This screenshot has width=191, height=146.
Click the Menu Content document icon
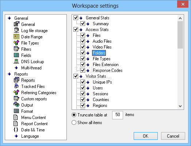click(x=15, y=117)
